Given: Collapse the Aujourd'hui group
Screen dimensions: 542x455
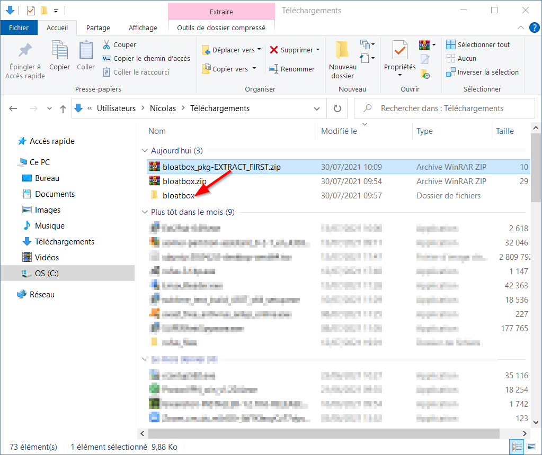Looking at the screenshot, I should pos(145,150).
